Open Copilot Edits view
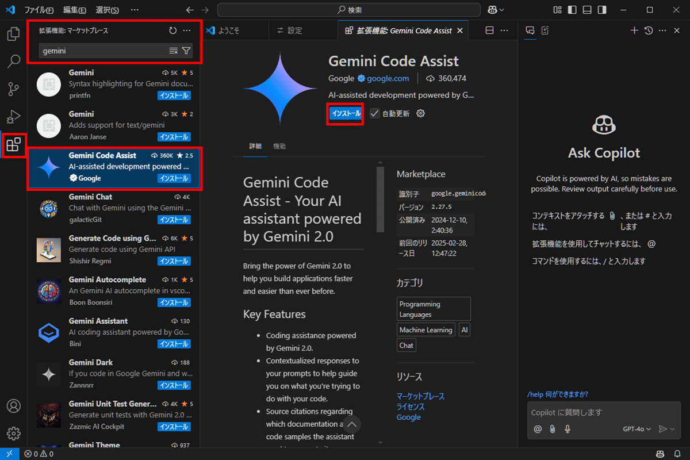Screen dimensions: 690x460 545,30
